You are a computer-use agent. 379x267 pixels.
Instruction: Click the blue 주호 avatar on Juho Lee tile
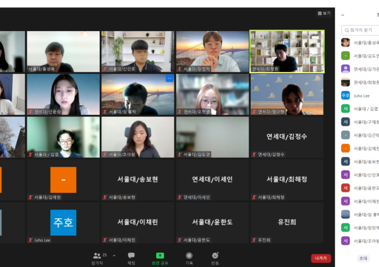[63, 222]
